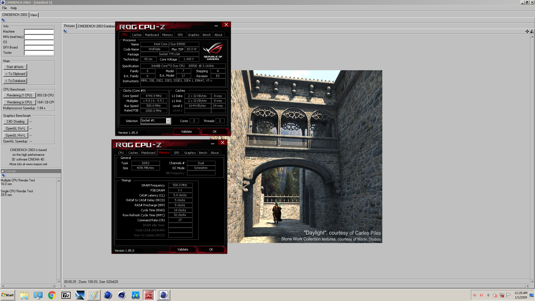
Task: Click the blue sphere CINEBENCH taskbar icon
Action: (x=108, y=295)
